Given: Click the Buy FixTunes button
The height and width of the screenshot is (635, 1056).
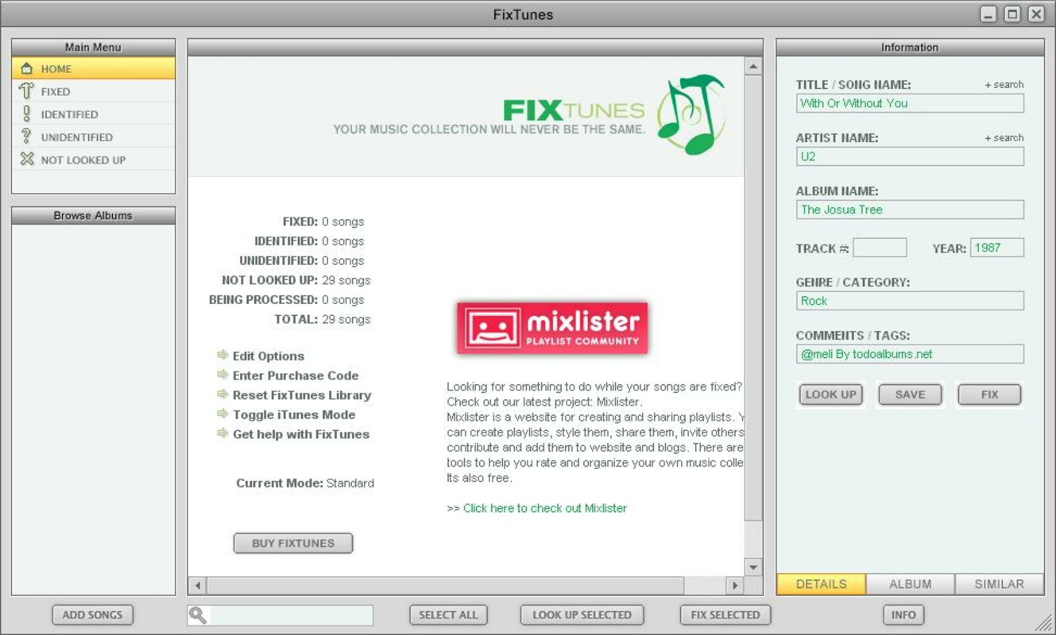Looking at the screenshot, I should click(x=293, y=544).
